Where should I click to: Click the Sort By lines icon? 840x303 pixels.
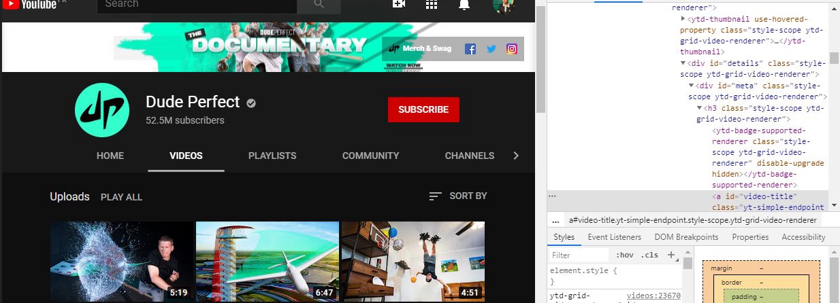click(436, 196)
